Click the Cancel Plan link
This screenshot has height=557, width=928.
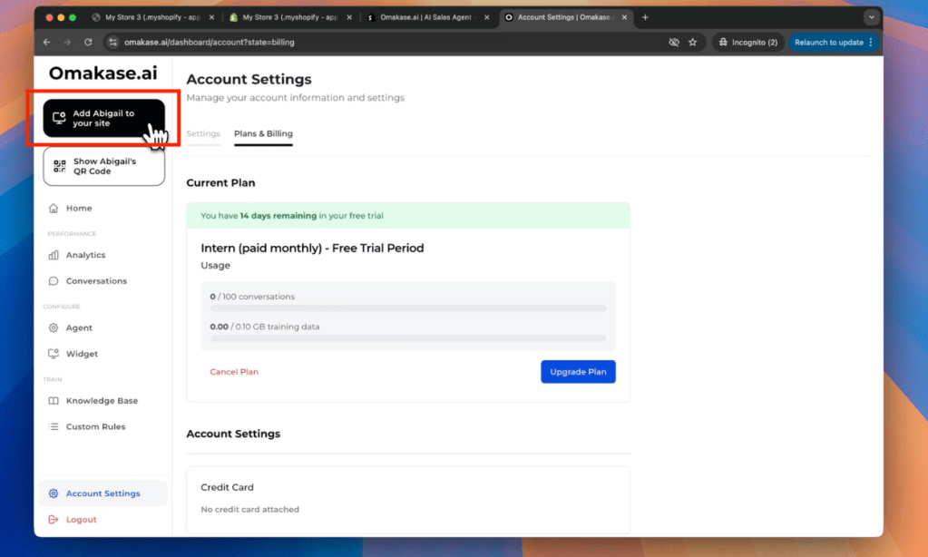pos(234,372)
